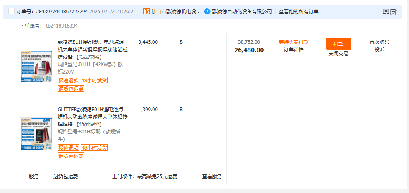Click 投诉 link
The height and width of the screenshot is (193, 409).
click(379, 50)
